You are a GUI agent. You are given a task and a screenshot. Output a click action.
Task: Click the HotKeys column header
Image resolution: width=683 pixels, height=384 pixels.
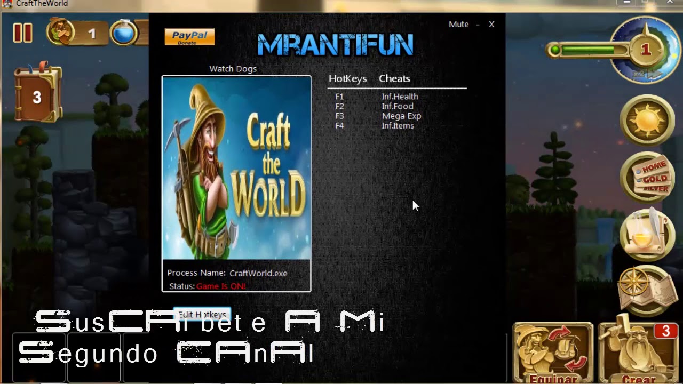coord(347,79)
